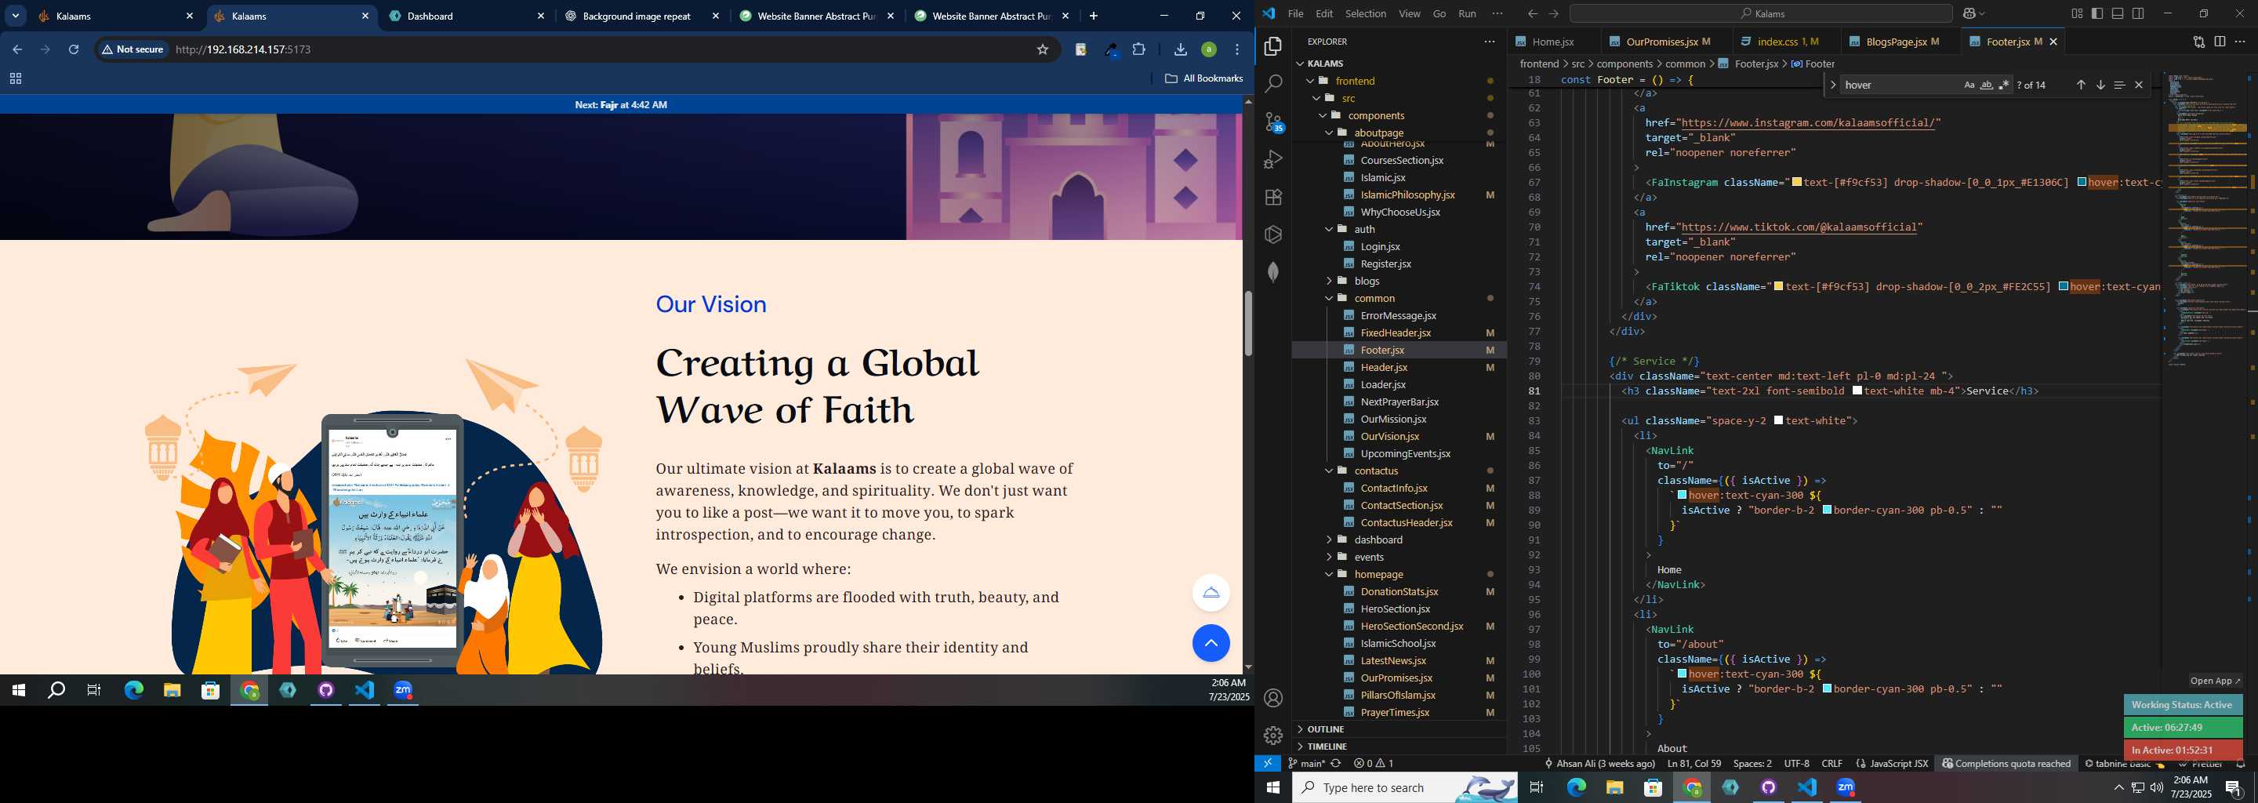Click the white mosque floating button
This screenshot has height=803, width=2258.
[1211, 593]
